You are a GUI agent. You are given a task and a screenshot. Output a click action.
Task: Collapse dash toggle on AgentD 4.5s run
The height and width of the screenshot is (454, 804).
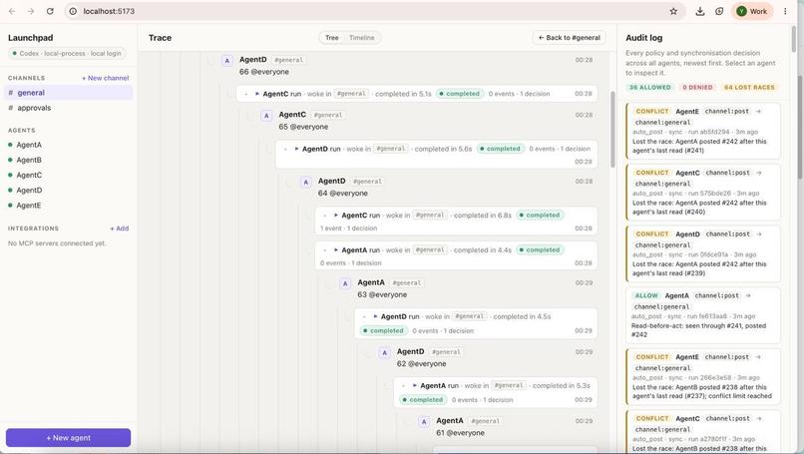tap(364, 316)
